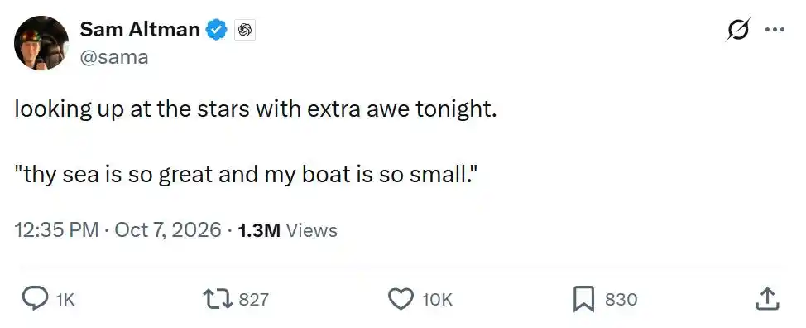Screen dimensions: 806x328
Task: Visit the @sama handle link
Action: tap(113, 56)
